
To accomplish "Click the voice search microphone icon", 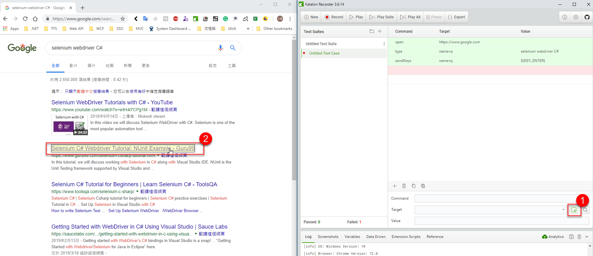I will point(221,48).
